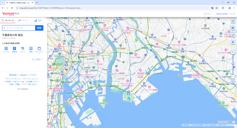Click the ログイン link
The image size is (237, 128).
point(208,14)
